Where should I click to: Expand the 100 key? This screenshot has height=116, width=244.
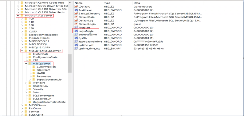click(22, 19)
